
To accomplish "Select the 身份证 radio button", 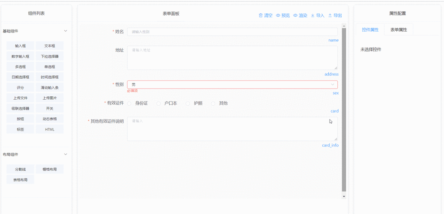I will coord(129,104).
